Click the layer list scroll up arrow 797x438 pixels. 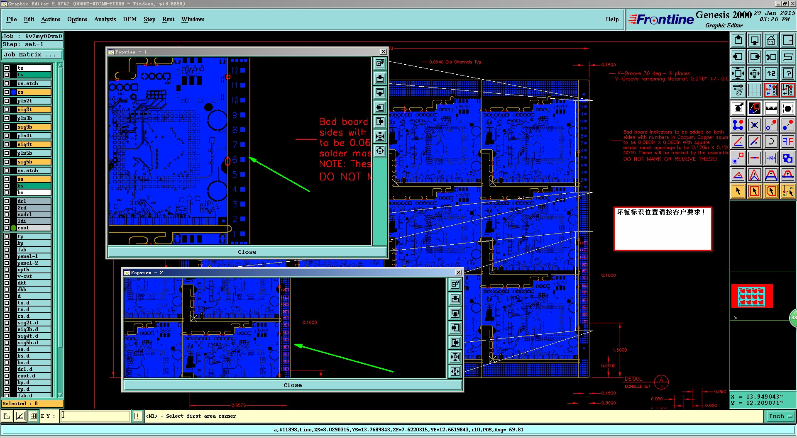(60, 65)
